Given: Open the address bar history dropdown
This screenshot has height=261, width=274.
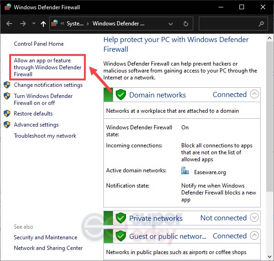Looking at the screenshot, I should click(x=171, y=24).
